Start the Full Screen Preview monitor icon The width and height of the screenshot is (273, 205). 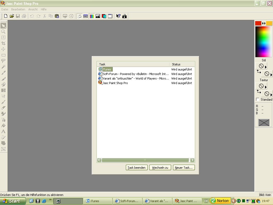pyautogui.click(x=65, y=16)
